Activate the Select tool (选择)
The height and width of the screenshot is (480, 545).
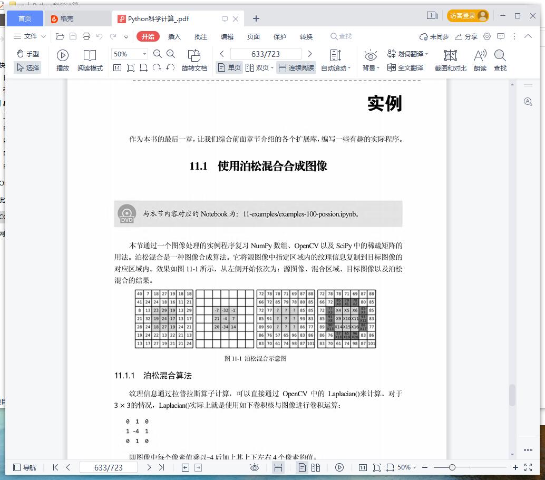[x=28, y=67]
